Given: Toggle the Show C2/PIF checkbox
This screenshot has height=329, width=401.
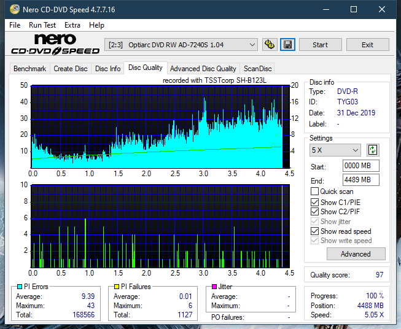Looking at the screenshot, I should pos(314,211).
